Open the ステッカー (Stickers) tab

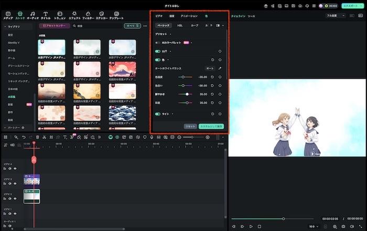point(102,15)
